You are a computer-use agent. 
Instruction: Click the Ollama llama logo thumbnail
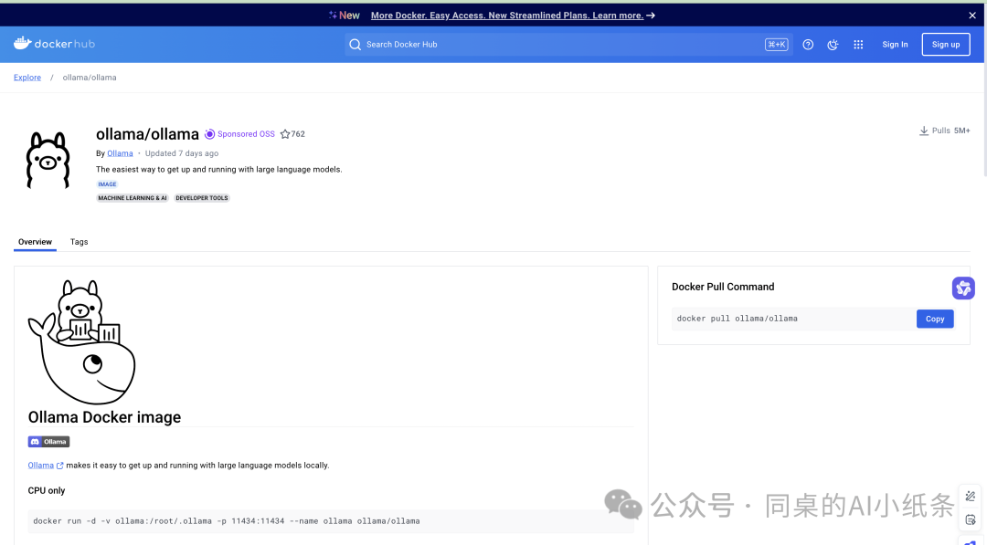point(48,160)
